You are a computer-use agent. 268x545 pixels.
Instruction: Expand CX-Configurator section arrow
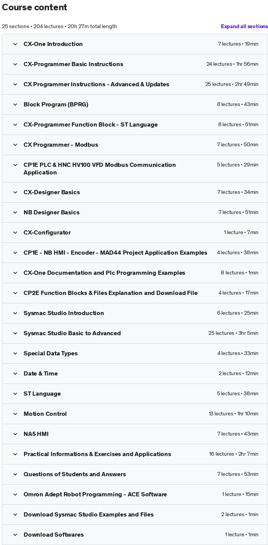point(15,233)
